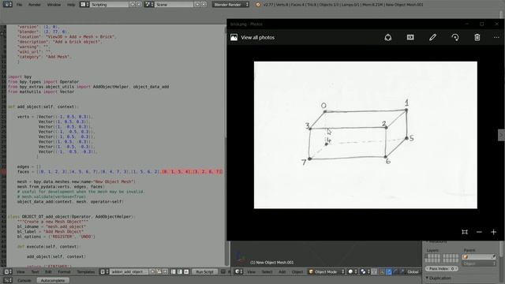Rotate the brick photo
The width and height of the screenshot is (505, 284).
pos(455,37)
